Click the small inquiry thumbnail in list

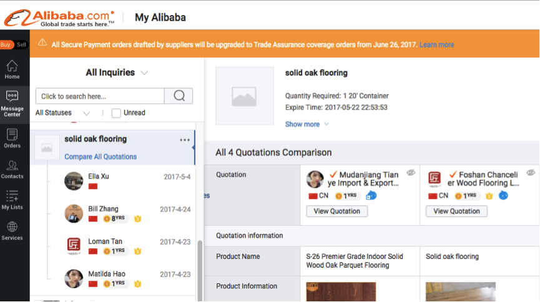click(x=47, y=148)
